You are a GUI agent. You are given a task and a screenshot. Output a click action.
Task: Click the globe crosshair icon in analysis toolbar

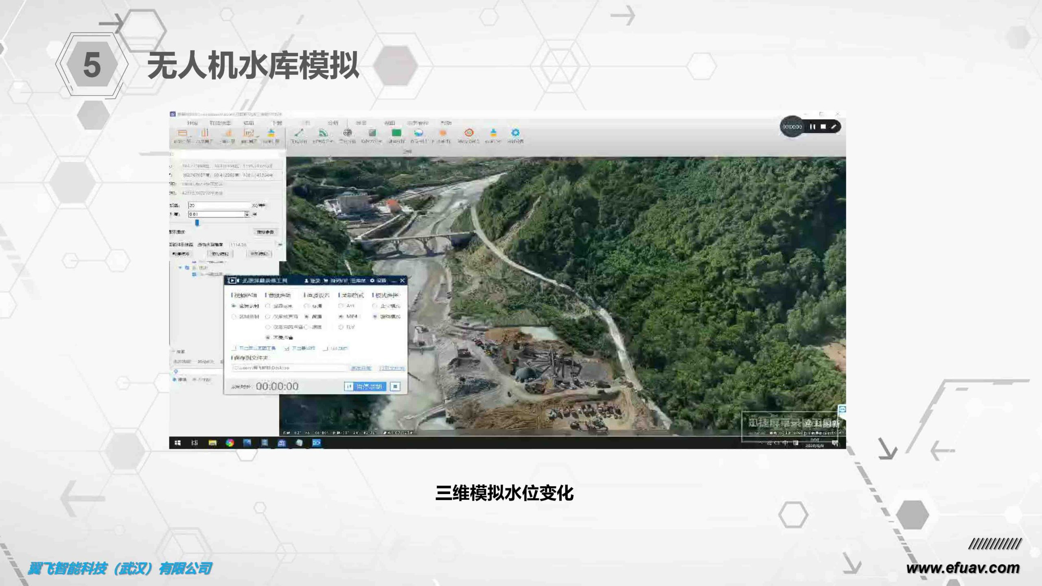347,133
